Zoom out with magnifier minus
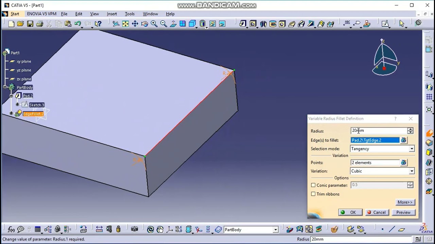 pos(163,24)
